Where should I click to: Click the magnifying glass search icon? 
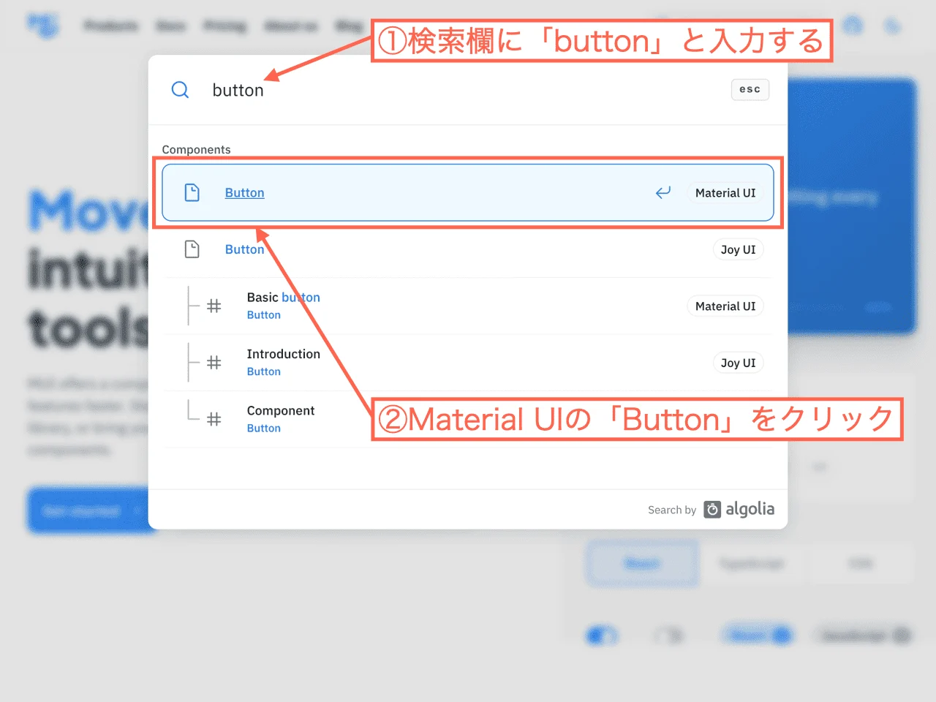pyautogui.click(x=180, y=89)
